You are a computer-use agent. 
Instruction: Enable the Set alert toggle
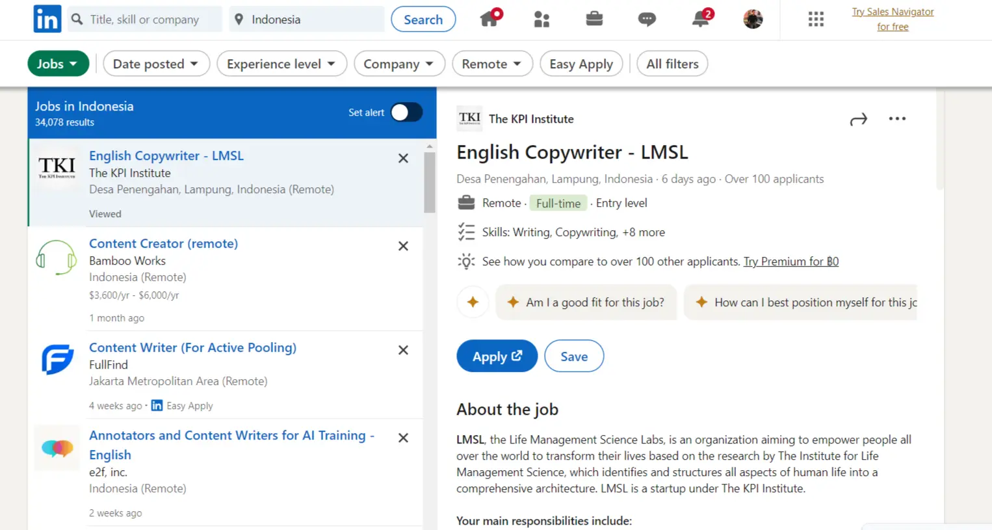click(406, 112)
